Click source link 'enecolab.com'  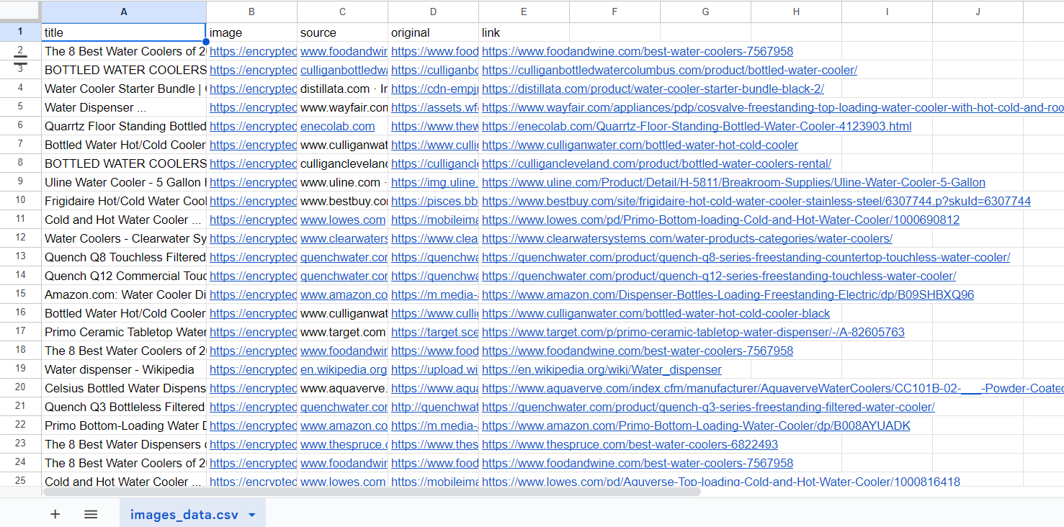click(x=337, y=126)
